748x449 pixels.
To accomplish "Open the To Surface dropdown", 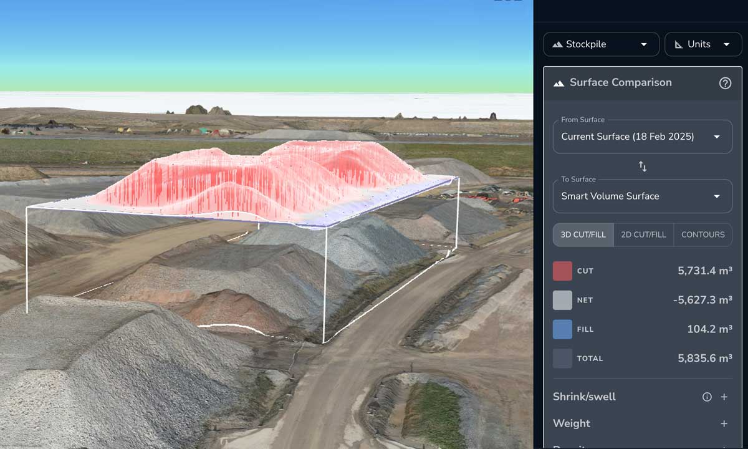I will (x=642, y=196).
